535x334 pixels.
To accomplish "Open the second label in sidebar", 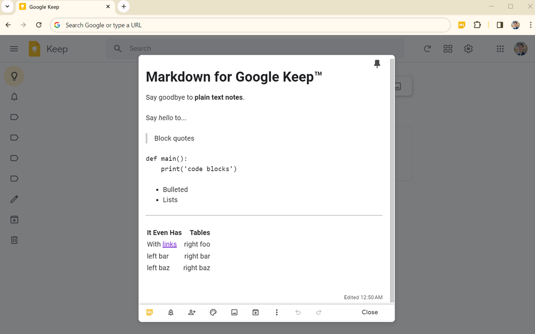I will click(14, 138).
